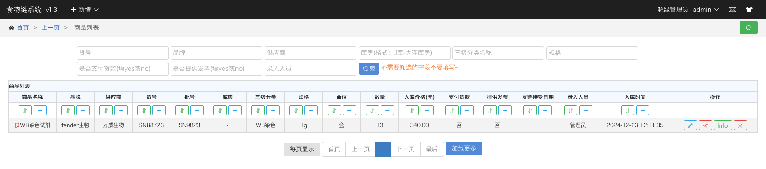Screen dimensions: 766x169
Task: Click the minus icon under 三级分类 column
Action: (x=273, y=110)
